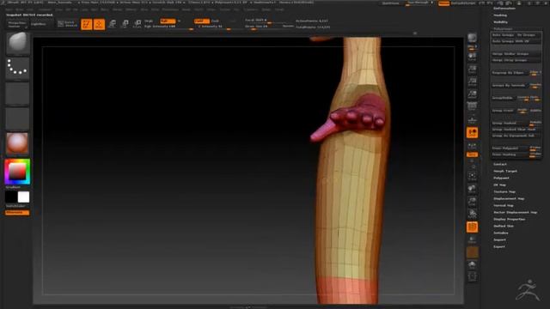This screenshot has width=550, height=309.
Task: Toggle the Transp transparency icon
Action: (472, 239)
